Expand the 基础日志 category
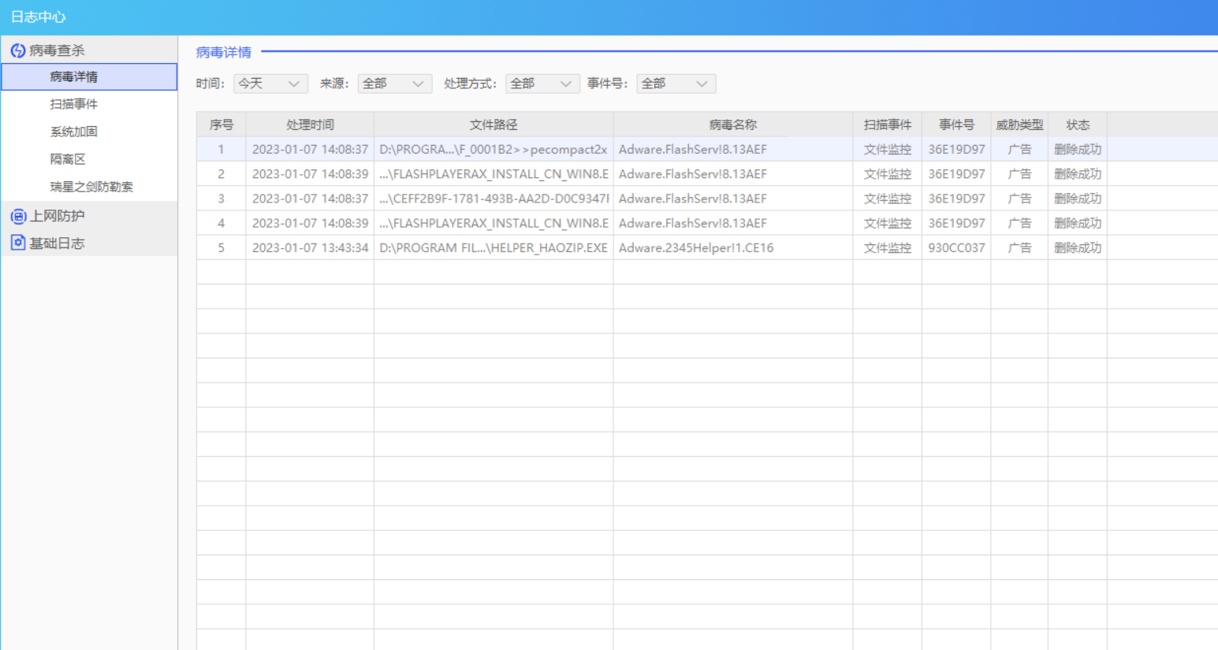Viewport: 1218px width, 650px height. click(x=57, y=243)
